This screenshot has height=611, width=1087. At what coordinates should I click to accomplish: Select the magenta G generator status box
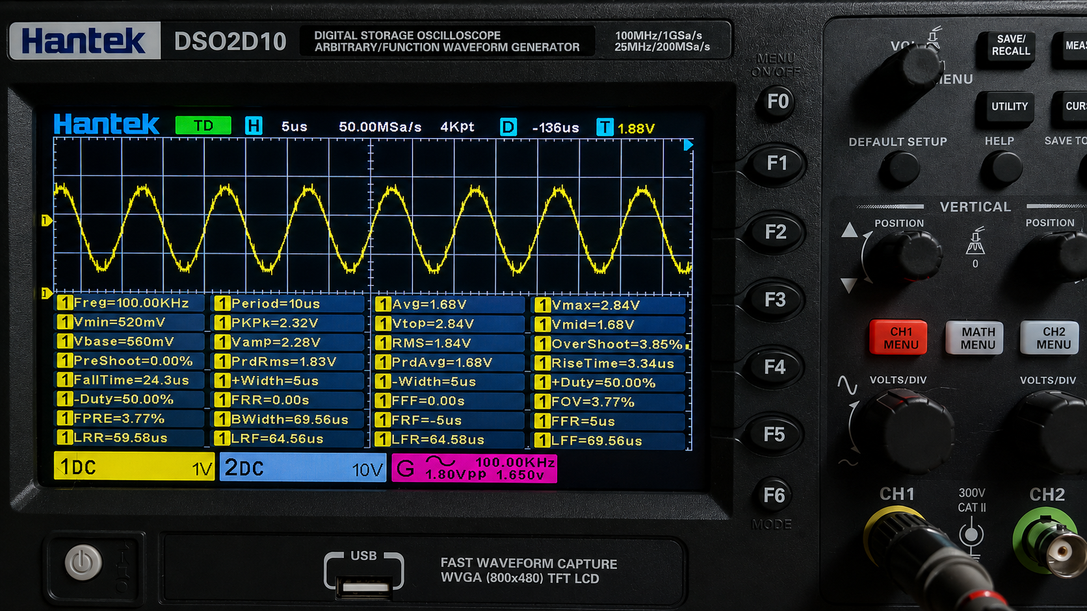475,468
